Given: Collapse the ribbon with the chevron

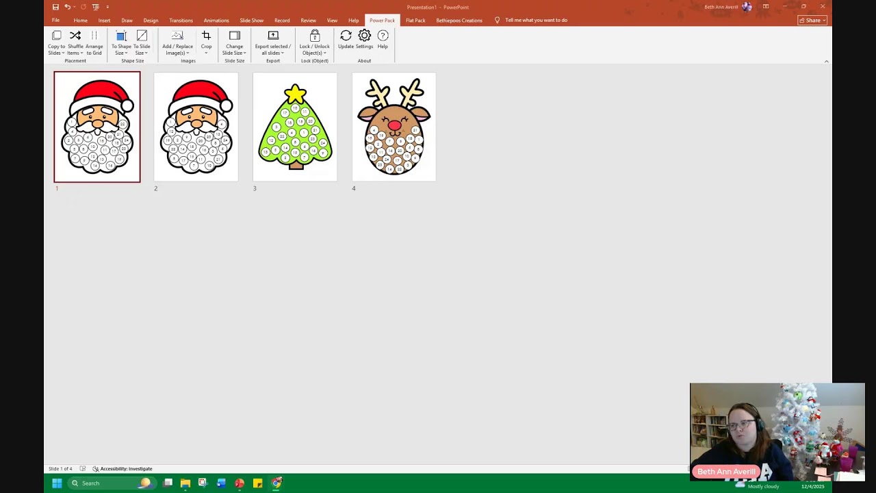Looking at the screenshot, I should 826,62.
